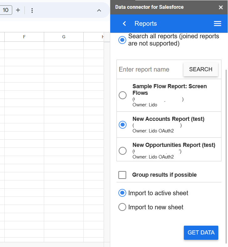Close the Data connector for Salesforce sidebar
The width and height of the screenshot is (228, 247).
click(x=220, y=7)
